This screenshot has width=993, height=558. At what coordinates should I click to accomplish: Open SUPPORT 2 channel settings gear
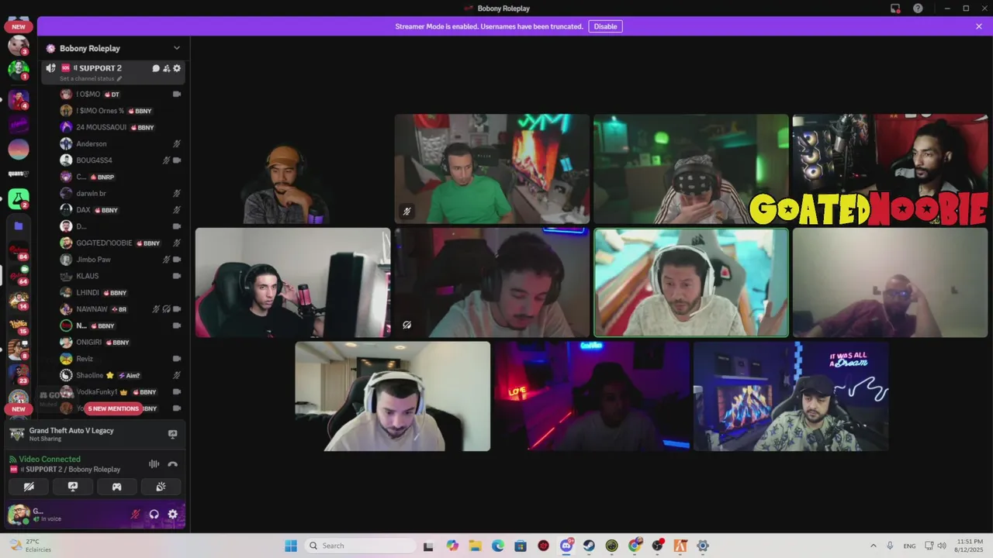coord(177,68)
